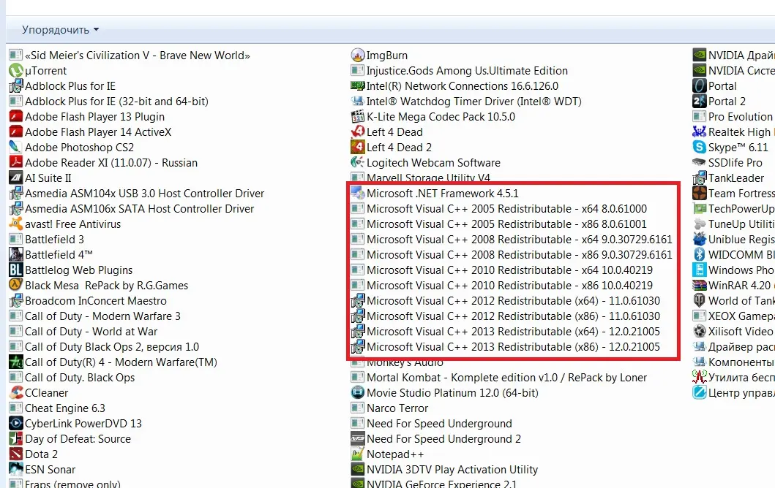Select Cheat Engine 6.3 in list
Viewport: 775px width, 488px height.
(x=65, y=408)
